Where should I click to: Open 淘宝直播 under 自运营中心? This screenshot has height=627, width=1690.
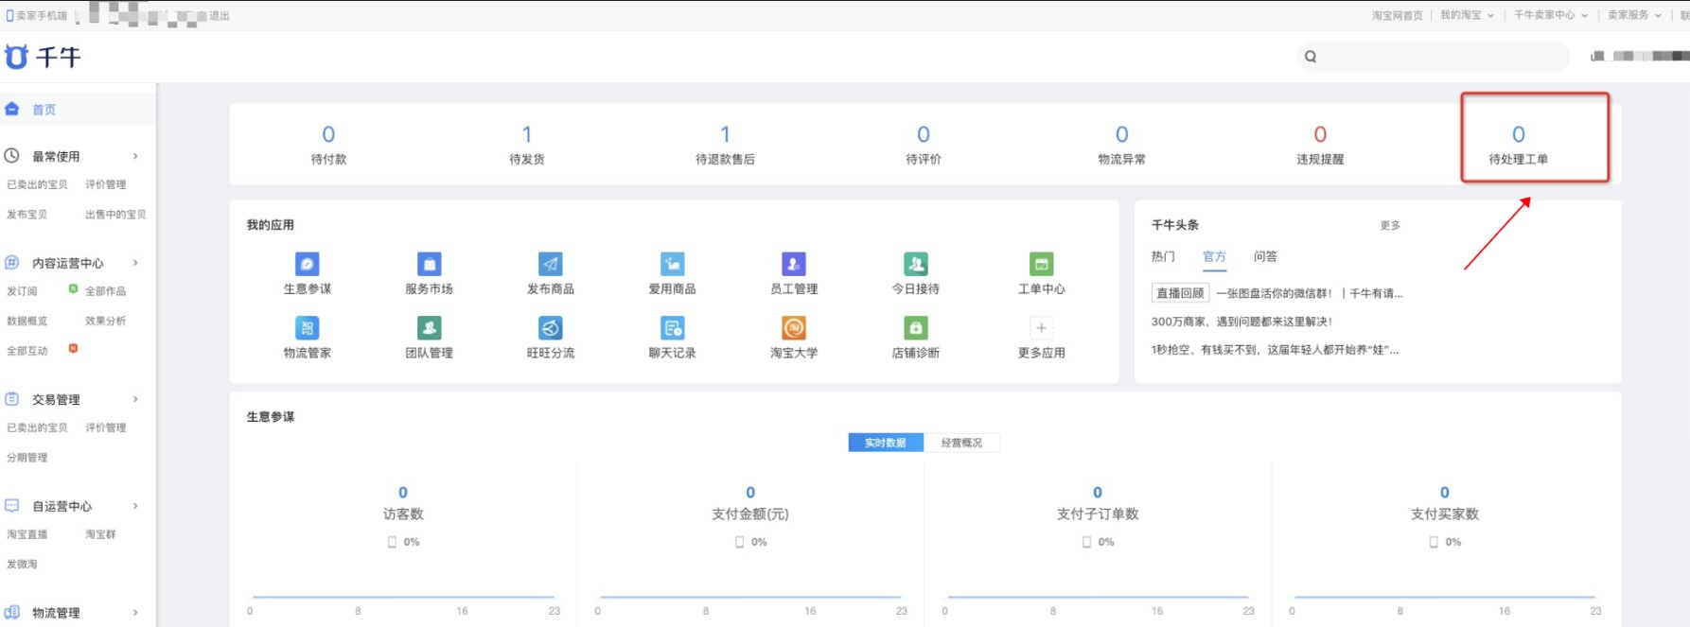pyautogui.click(x=27, y=534)
